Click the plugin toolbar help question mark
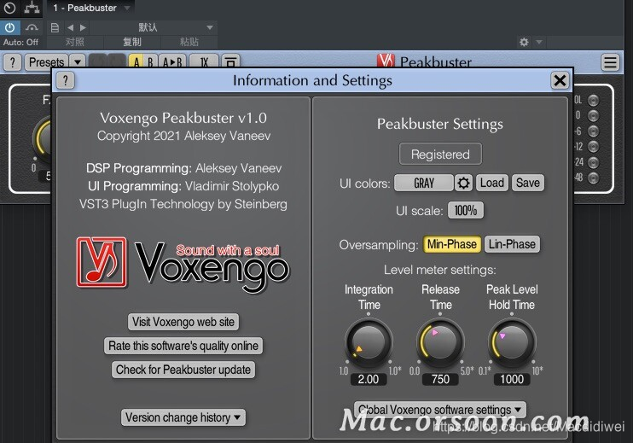 tap(13, 62)
